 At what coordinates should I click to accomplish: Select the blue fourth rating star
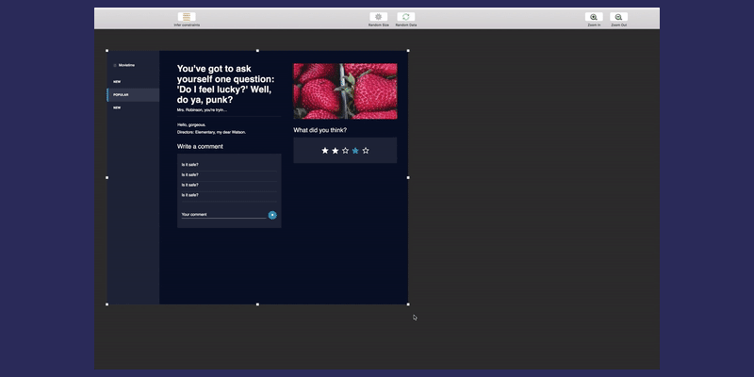355,150
